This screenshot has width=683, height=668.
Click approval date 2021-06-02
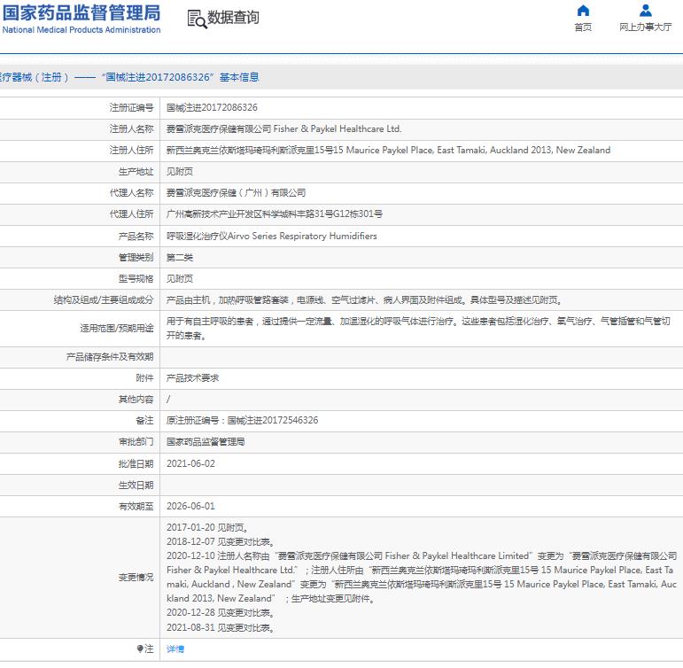190,463
